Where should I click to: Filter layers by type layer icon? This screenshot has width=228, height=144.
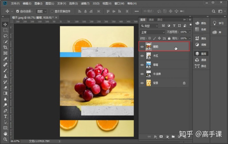(x=174, y=26)
